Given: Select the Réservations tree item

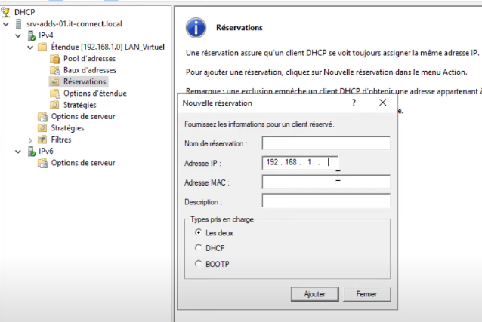Looking at the screenshot, I should coord(85,82).
